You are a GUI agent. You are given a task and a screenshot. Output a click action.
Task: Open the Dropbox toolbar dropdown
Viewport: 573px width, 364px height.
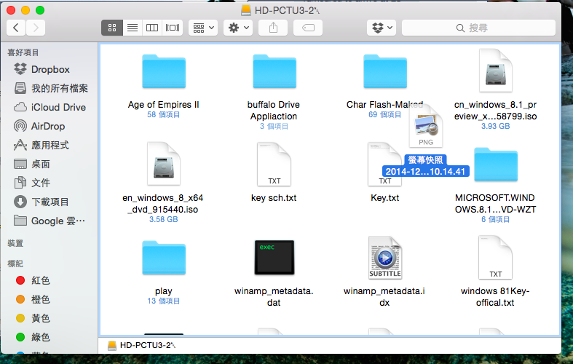(x=382, y=28)
